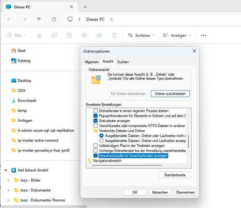241x208 pixels.
Task: Click the Delete trash icon
Action: tap(114, 35)
